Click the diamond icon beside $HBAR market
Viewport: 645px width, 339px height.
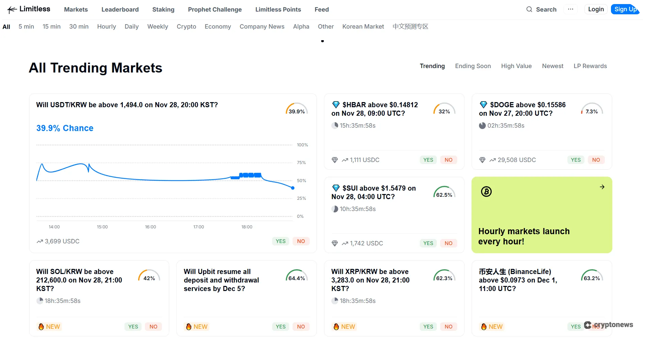336,104
